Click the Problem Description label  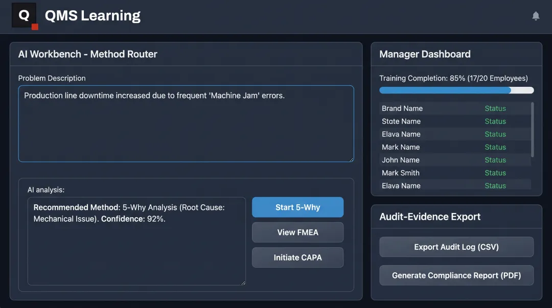(x=52, y=78)
